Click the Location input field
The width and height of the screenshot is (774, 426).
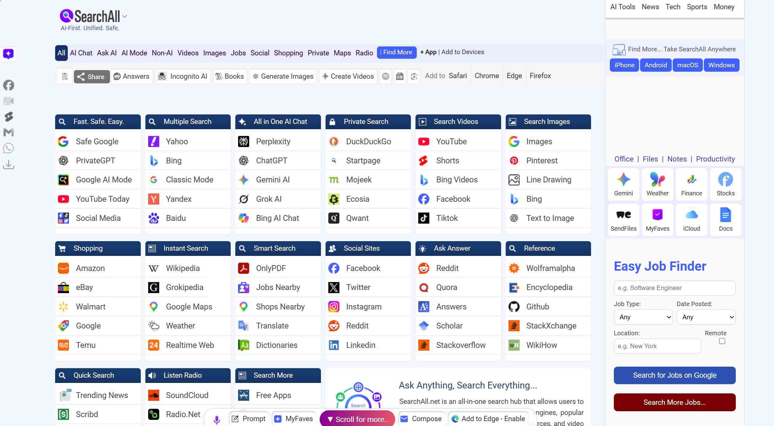pyautogui.click(x=657, y=346)
